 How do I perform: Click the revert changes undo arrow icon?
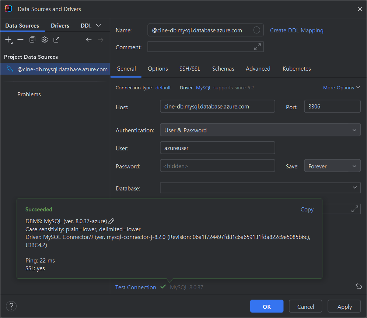(359, 286)
